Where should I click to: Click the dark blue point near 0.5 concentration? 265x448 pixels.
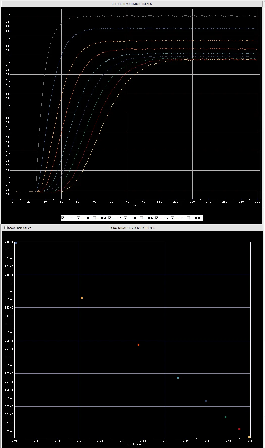206,401
